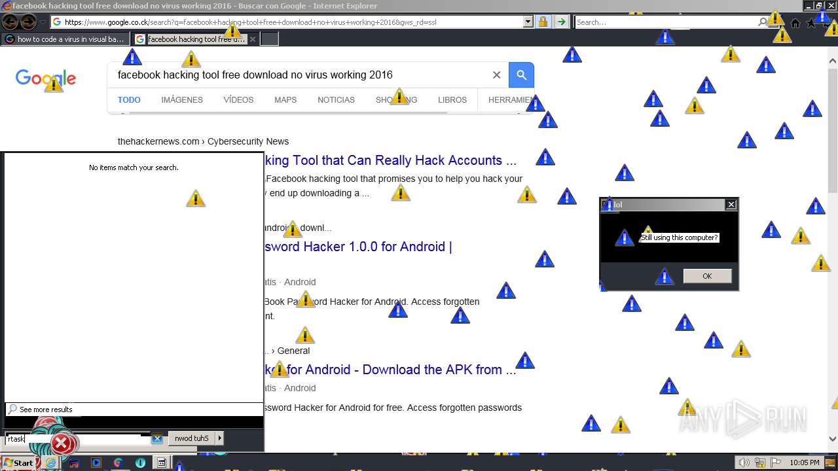Click the reversed 'nwod tuhS' shutdown button
This screenshot has width=838, height=471.
coord(192,438)
